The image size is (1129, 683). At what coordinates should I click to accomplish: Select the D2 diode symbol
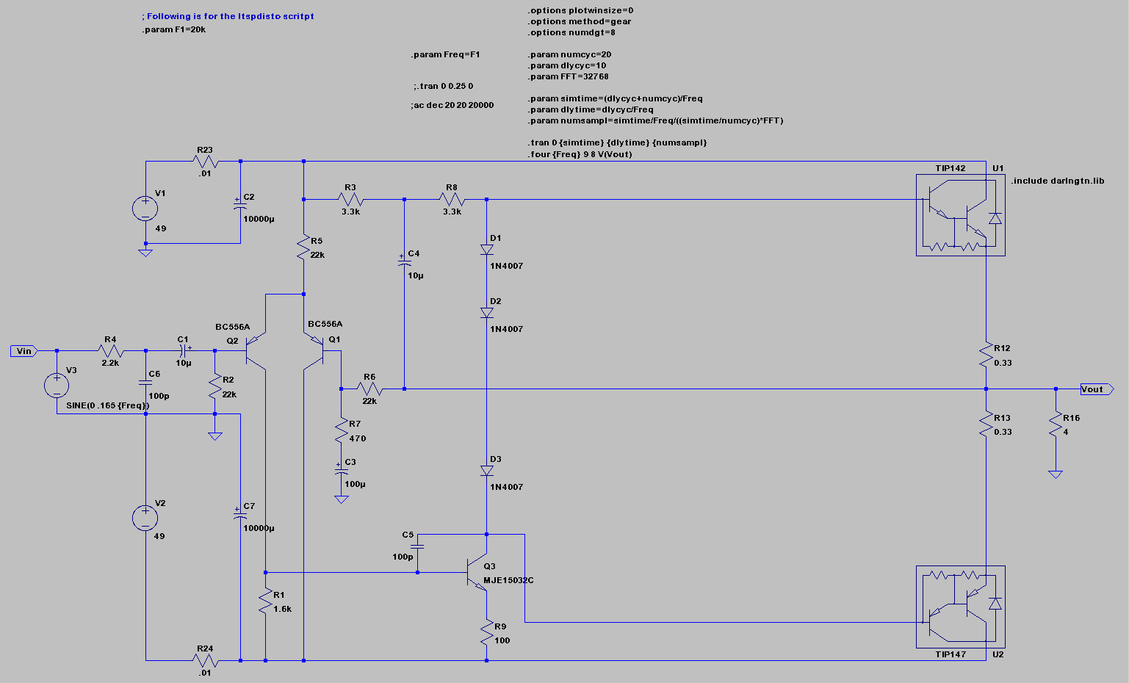[x=486, y=313]
